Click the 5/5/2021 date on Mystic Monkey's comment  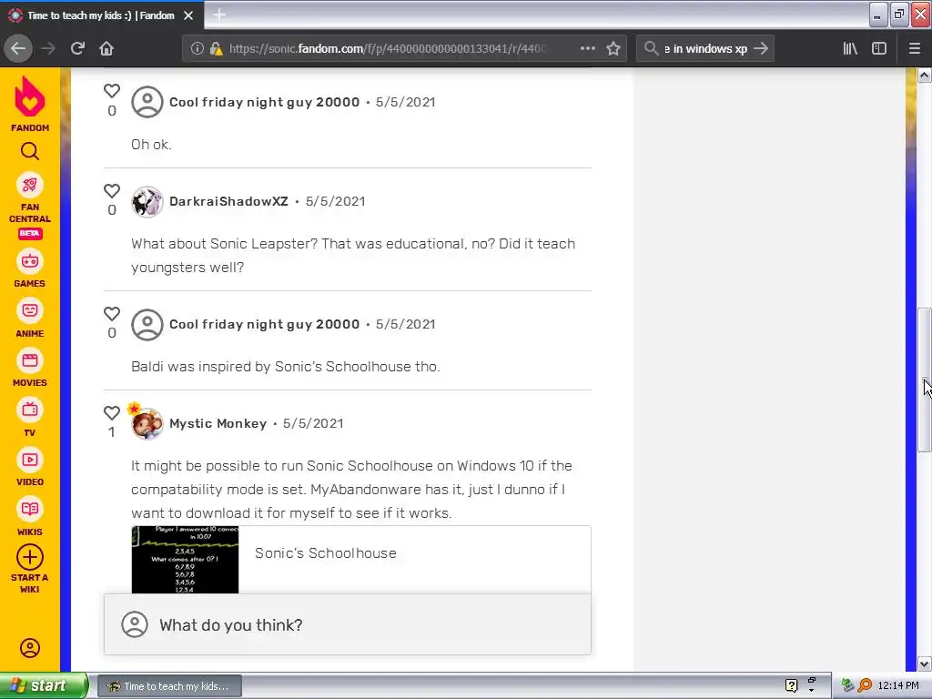pyautogui.click(x=313, y=424)
